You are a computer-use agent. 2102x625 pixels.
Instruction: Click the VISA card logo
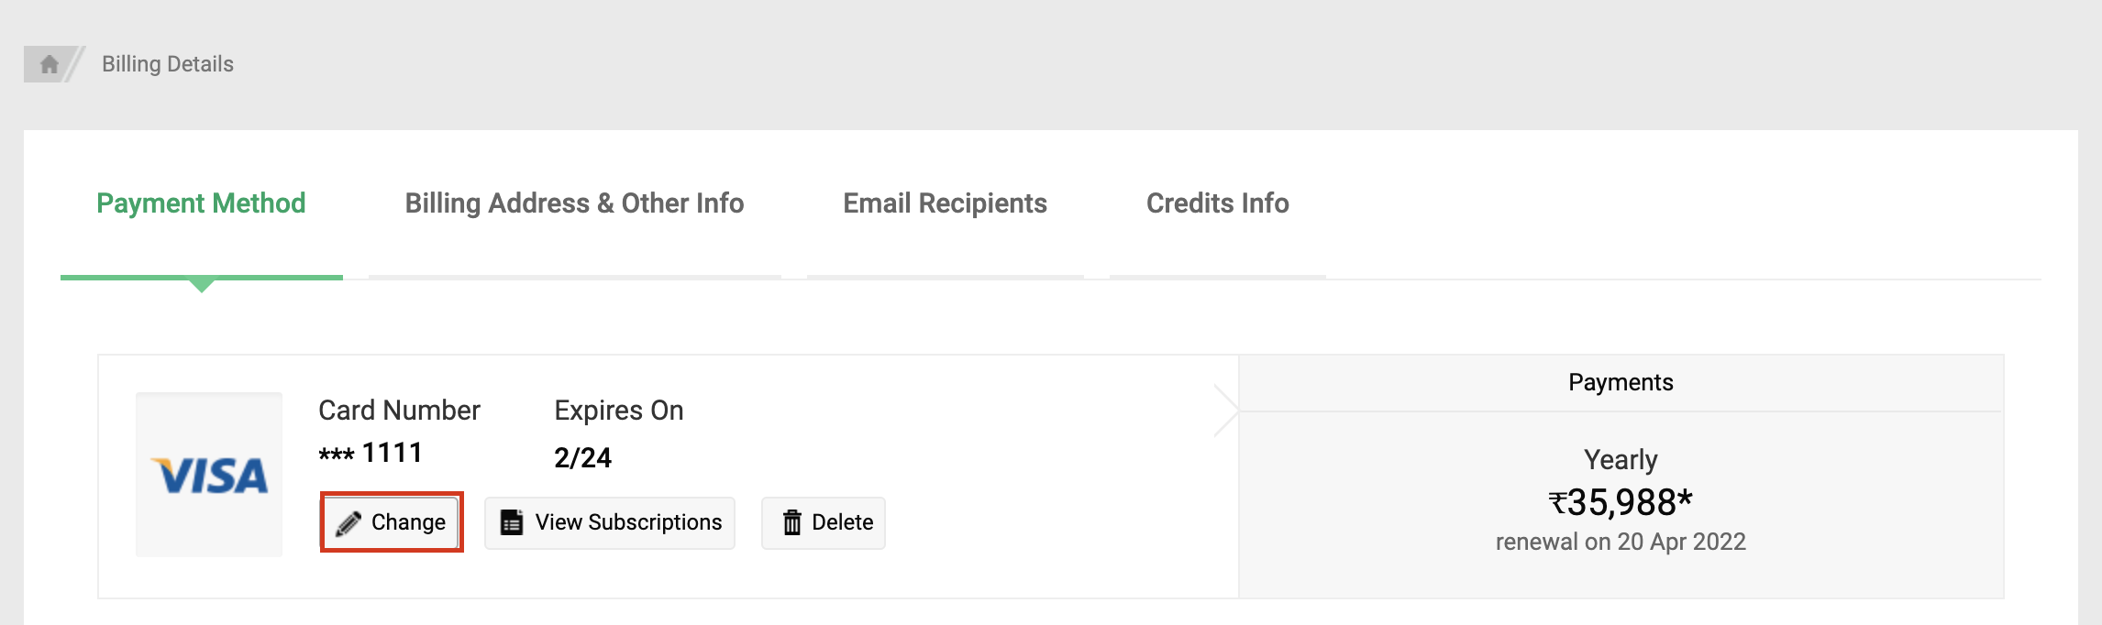(x=209, y=475)
